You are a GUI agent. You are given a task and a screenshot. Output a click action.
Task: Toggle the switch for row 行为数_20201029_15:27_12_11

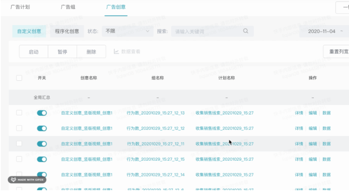pos(42,144)
